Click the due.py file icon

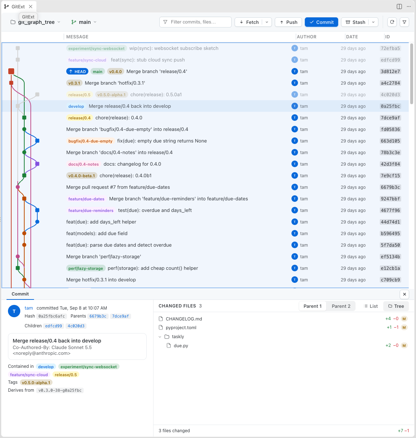point(169,345)
